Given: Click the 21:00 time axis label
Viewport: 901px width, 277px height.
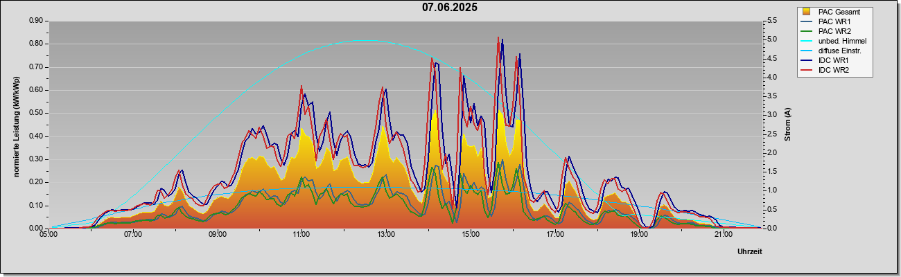Looking at the screenshot, I should coord(723,235).
